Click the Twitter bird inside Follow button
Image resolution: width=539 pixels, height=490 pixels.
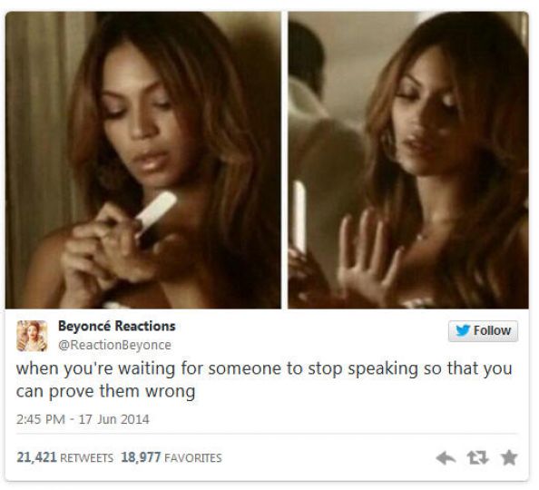click(463, 330)
